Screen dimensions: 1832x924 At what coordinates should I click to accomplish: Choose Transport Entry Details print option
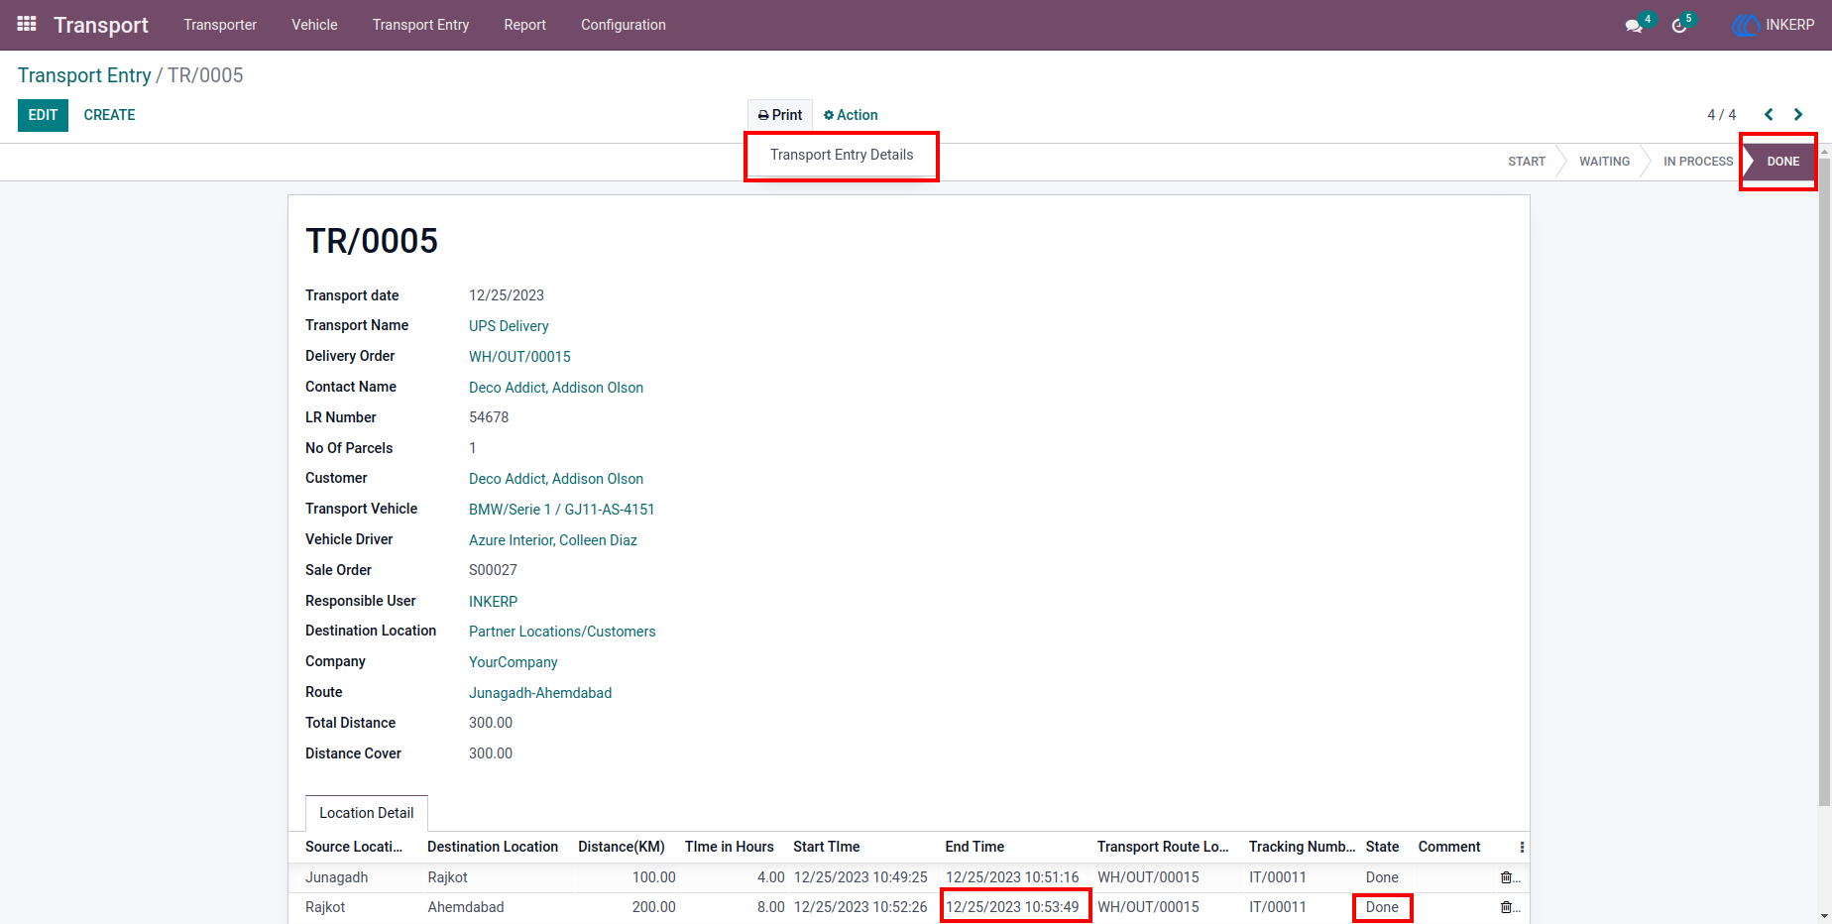(x=842, y=155)
